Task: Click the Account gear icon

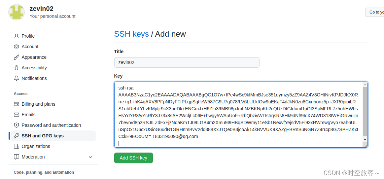Action: click(17, 47)
